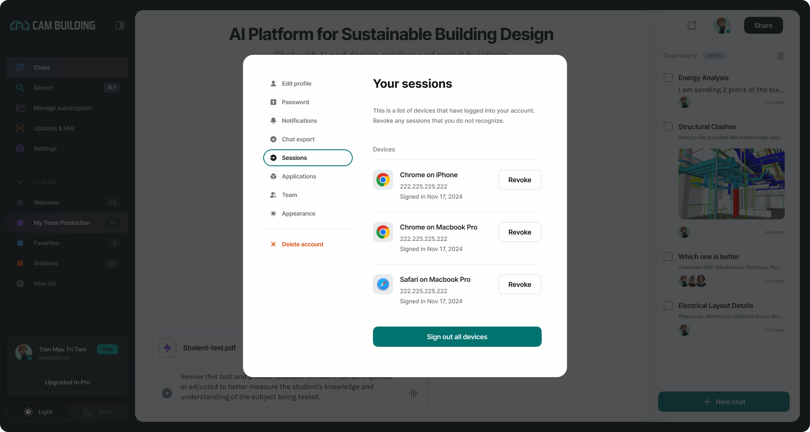This screenshot has width=810, height=432.
Task: Switch to the Appearance settings tab
Action: [298, 213]
